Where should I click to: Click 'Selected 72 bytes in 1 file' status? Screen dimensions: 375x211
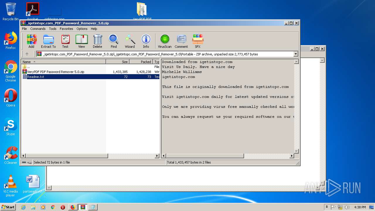coord(52,162)
